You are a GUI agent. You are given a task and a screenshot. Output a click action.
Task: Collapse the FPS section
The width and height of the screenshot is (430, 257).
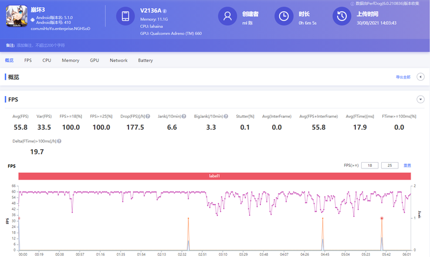tap(420, 100)
